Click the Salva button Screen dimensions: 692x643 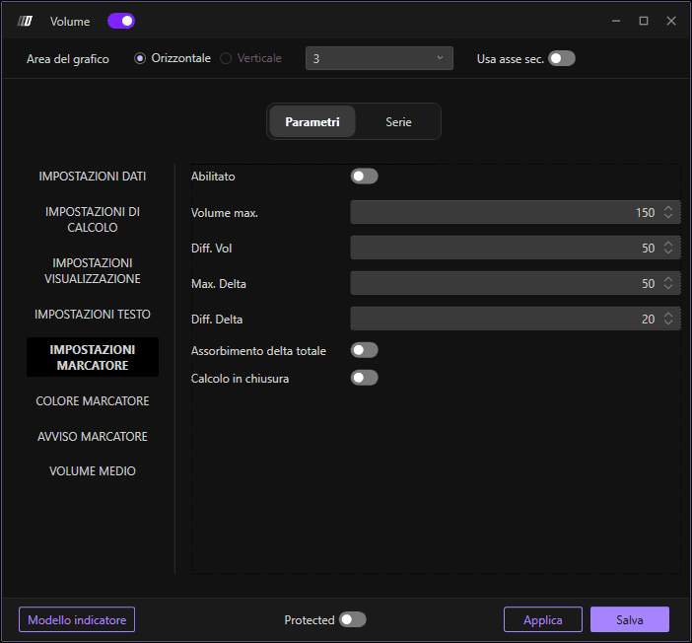click(x=630, y=619)
